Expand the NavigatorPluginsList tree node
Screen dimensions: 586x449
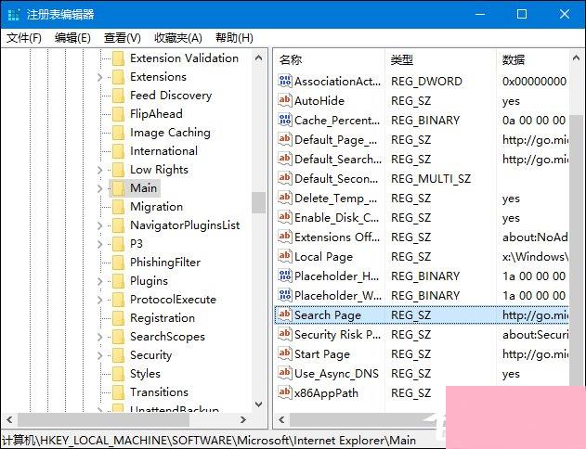99,225
